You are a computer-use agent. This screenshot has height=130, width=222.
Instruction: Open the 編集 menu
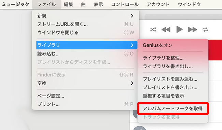click(x=68, y=4)
